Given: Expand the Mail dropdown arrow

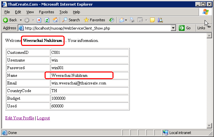Looking at the screenshot, I should [x=126, y=20].
